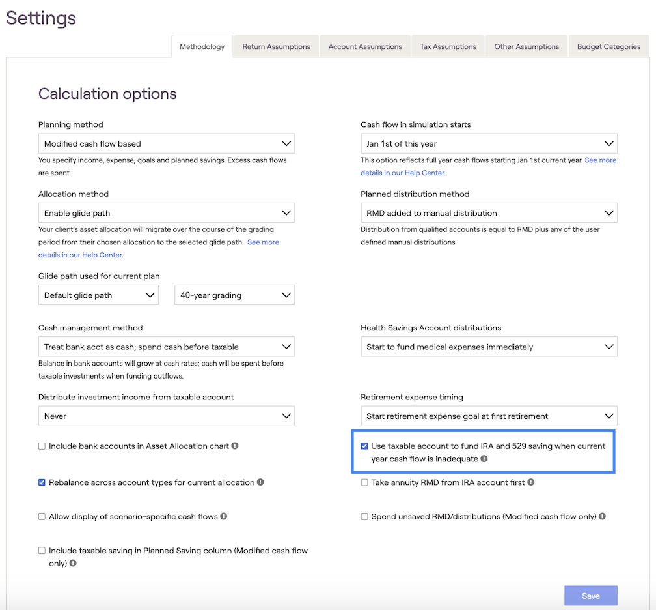Click info icon beside Include bank accounts option

click(x=235, y=446)
